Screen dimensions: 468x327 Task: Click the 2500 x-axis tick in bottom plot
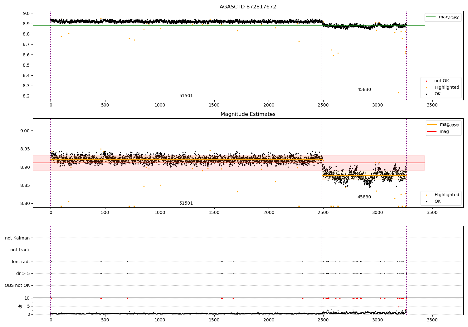323,320
